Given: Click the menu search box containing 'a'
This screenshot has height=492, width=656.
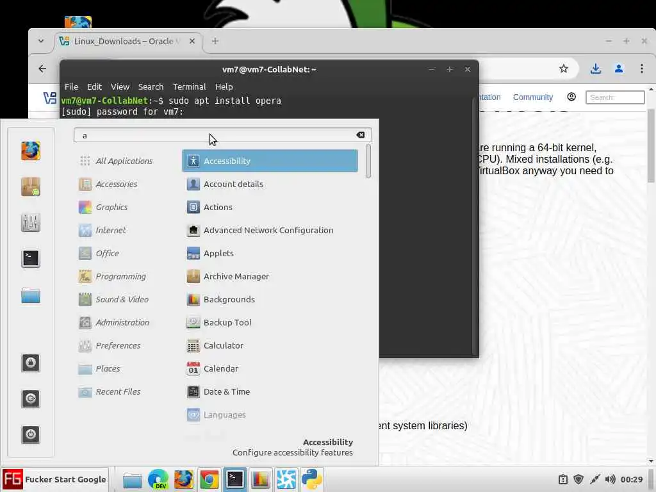Looking at the screenshot, I should click(x=222, y=135).
